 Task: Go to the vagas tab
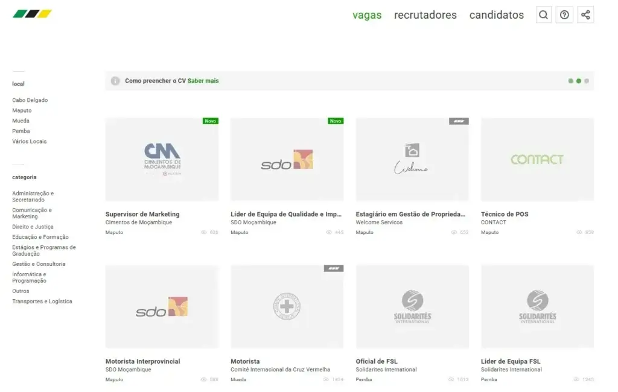367,15
